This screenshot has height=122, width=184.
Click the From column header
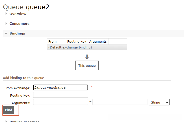pyautogui.click(x=52, y=42)
